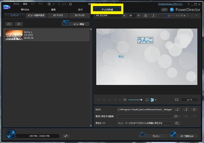
Task: Click the add first-play video icon
Action: click(x=177, y=116)
